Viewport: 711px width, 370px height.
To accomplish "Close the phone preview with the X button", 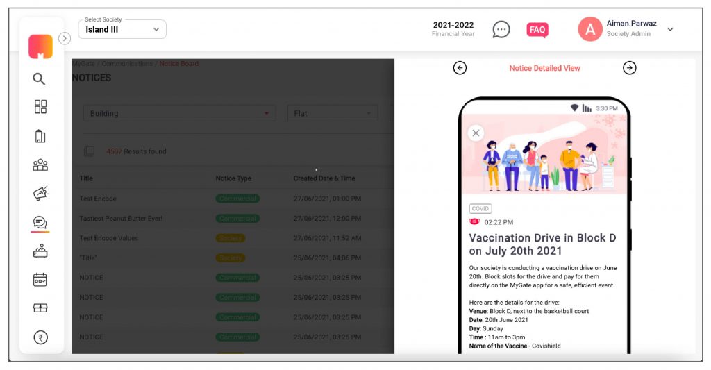I will coord(476,133).
